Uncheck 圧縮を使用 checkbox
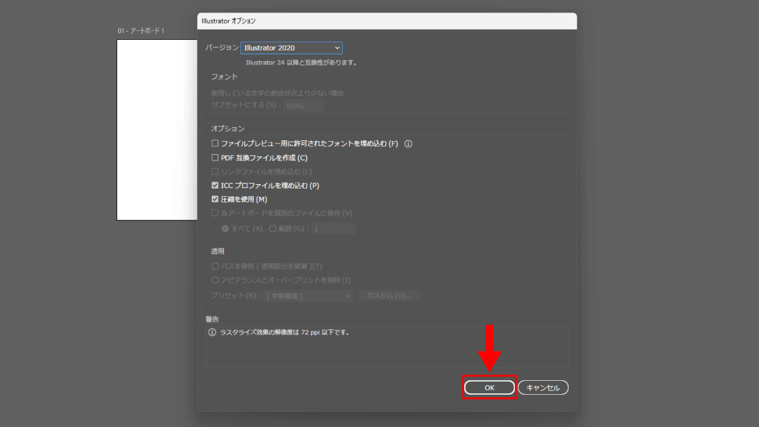 [215, 199]
